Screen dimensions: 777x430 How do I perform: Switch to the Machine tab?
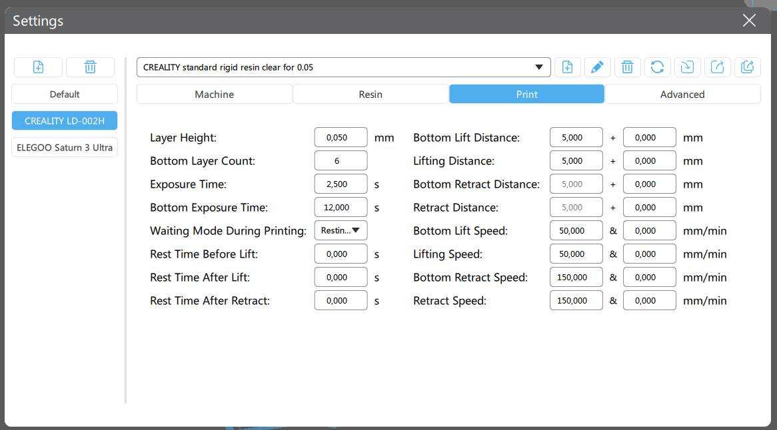click(214, 95)
